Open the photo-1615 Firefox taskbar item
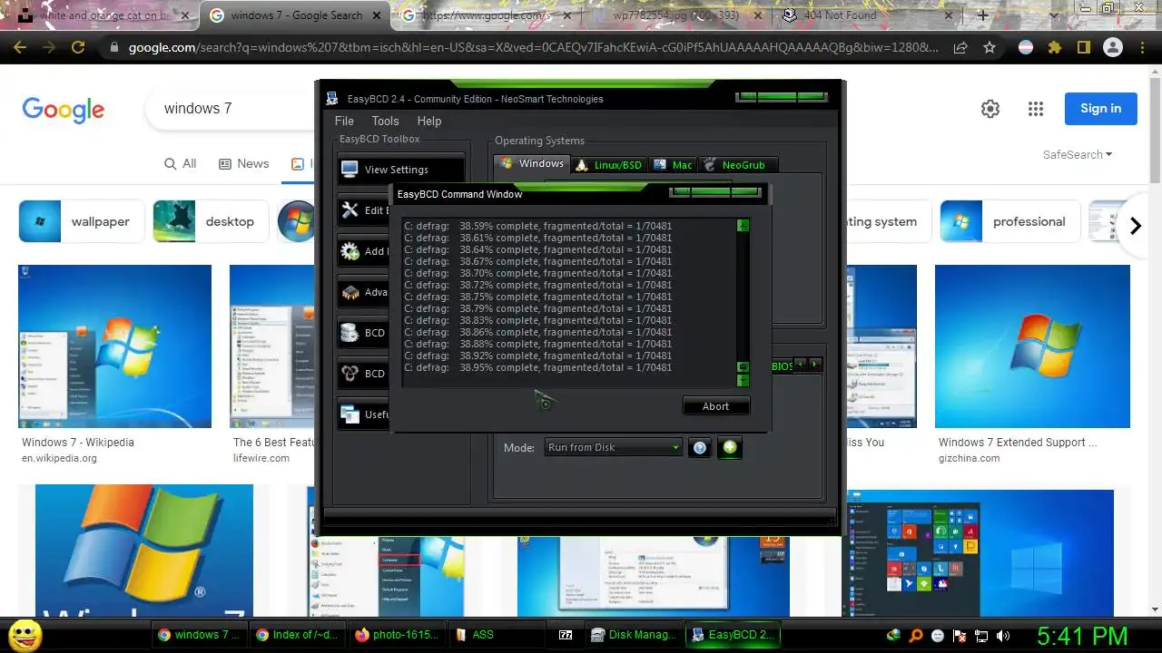1162x653 pixels. tap(398, 635)
